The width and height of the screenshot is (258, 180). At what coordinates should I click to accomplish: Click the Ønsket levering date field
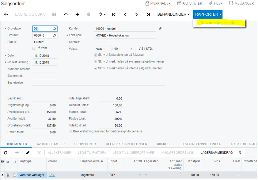(45, 62)
